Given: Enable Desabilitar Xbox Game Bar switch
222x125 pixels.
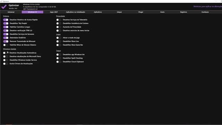Looking at the screenshot, I should (x=59, y=45).
